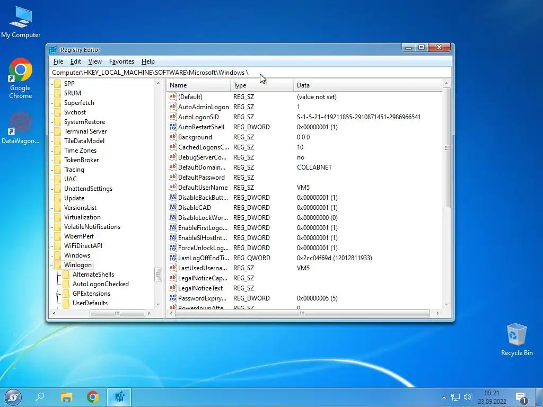
Task: Select the Windows key in tree
Action: click(77, 255)
